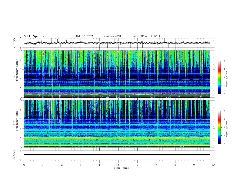Click the "ch.1(V)" axis label

point(15,43)
